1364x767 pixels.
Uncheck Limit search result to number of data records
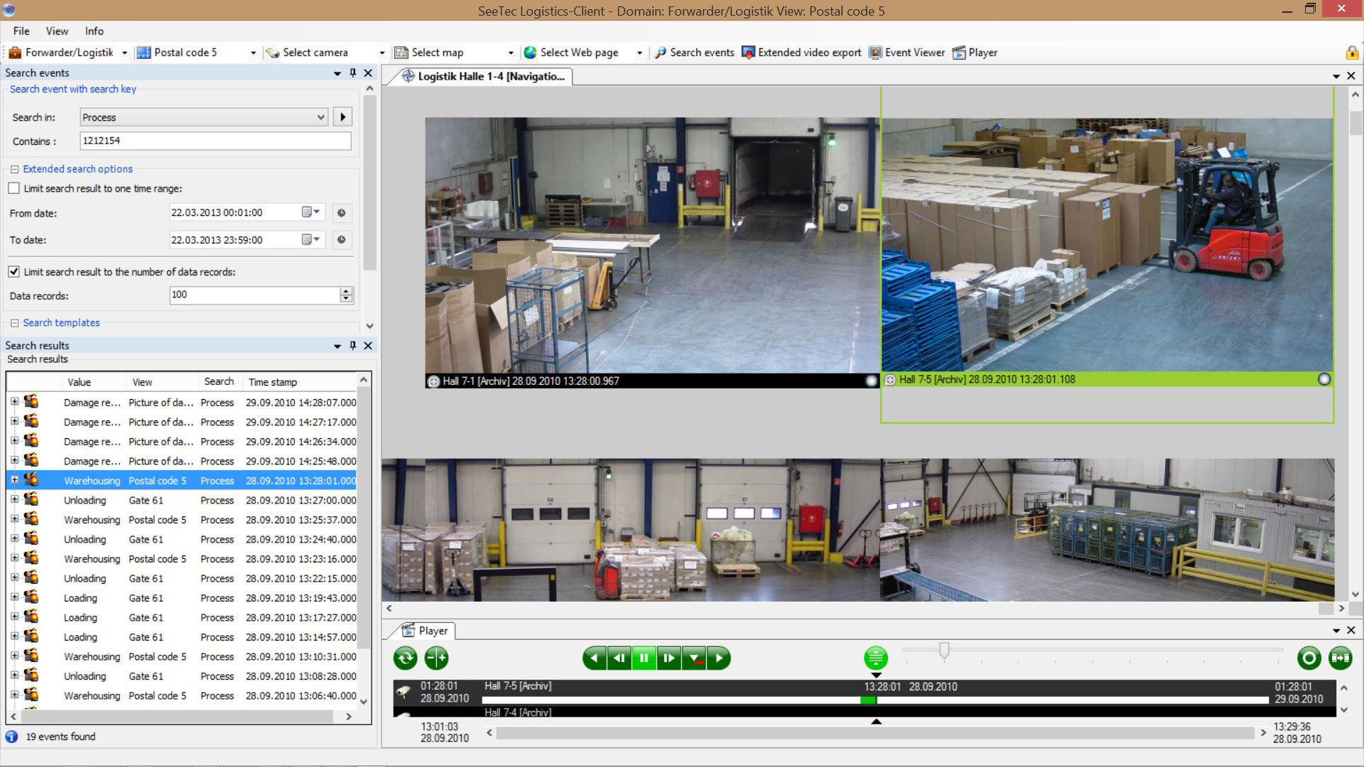(14, 271)
